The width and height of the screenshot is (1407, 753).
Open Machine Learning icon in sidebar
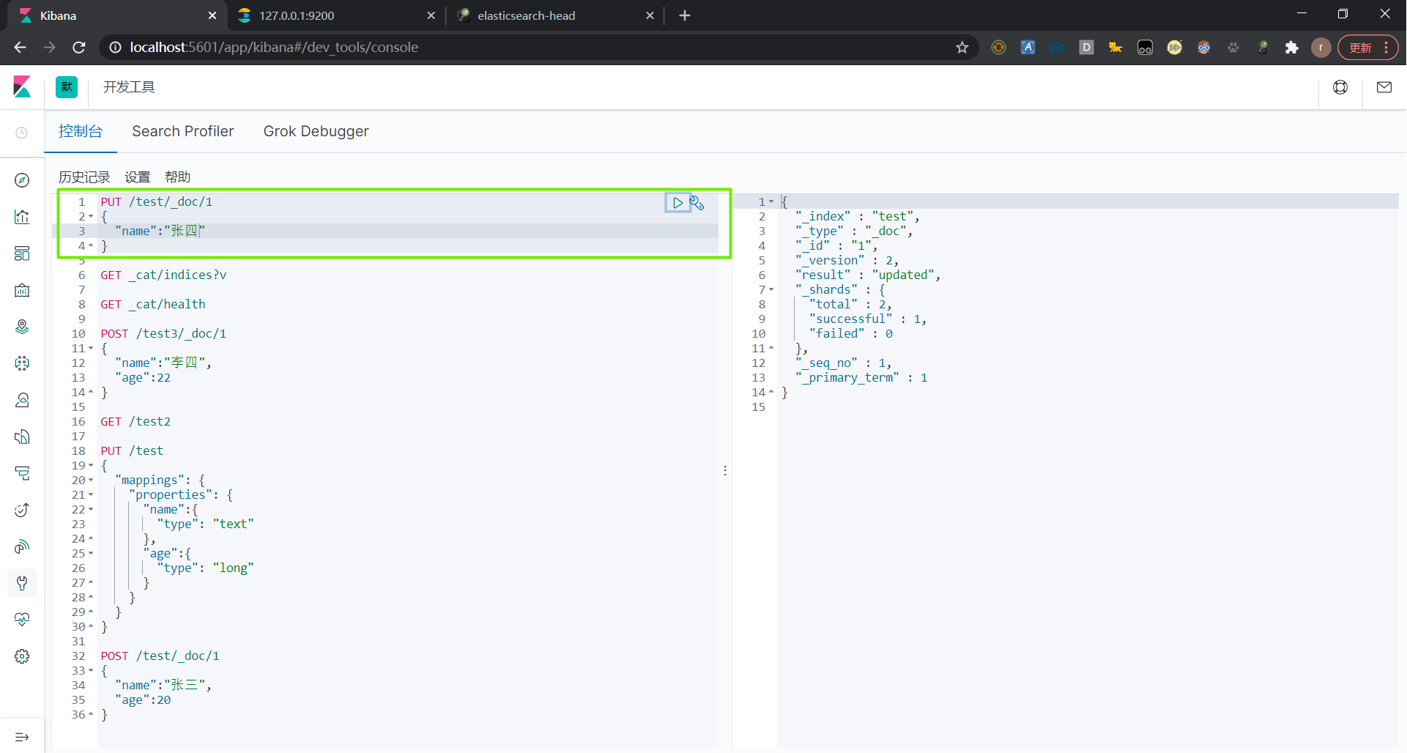coord(22,363)
